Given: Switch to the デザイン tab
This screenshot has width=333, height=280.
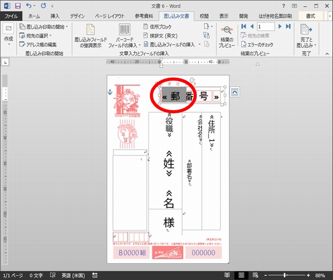Looking at the screenshot, I should [x=78, y=16].
